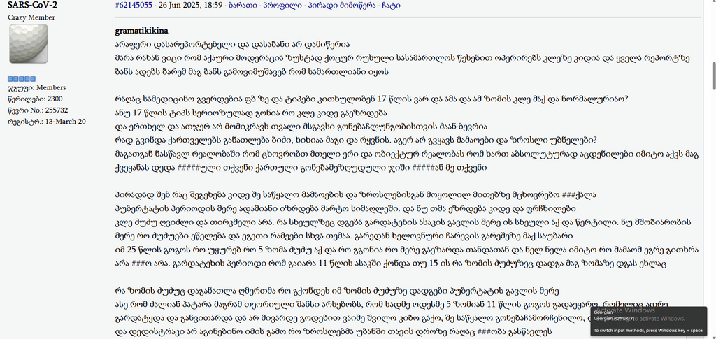Image resolution: width=716 pixels, height=339 pixels.
Task: Click the ჯგუფი: Members line
Action: [x=36, y=87]
